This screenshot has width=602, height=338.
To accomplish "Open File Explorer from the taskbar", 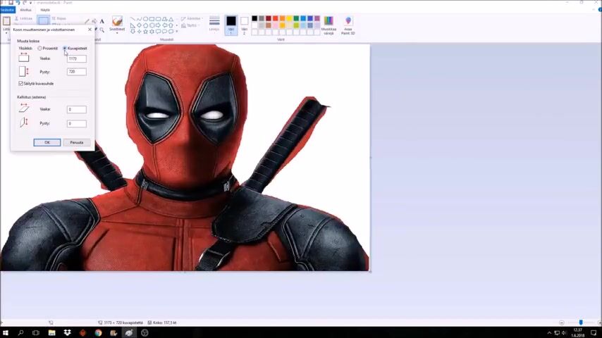I will click(x=51, y=332).
